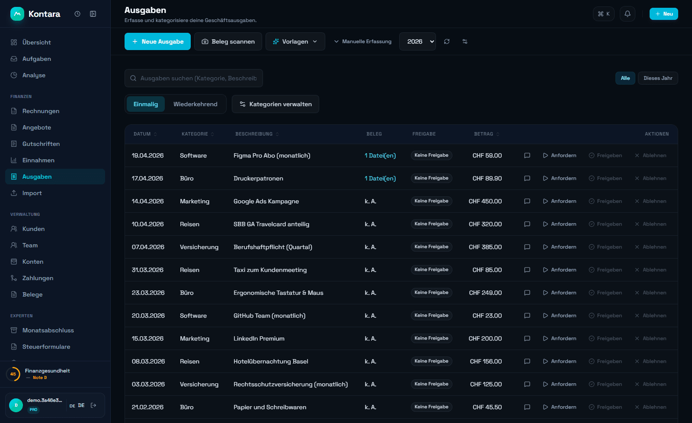Open the 2026 year selector
This screenshot has height=423, width=692.
pyautogui.click(x=417, y=41)
